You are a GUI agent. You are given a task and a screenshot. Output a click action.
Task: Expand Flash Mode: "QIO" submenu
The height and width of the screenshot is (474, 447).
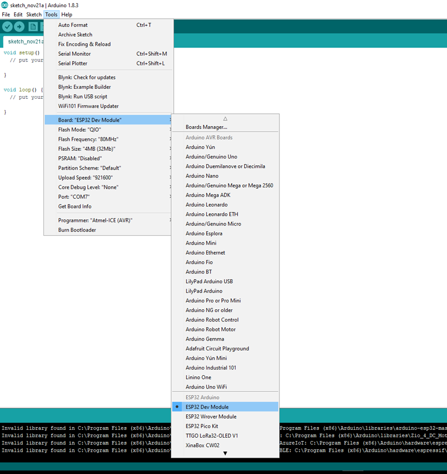click(x=108, y=130)
